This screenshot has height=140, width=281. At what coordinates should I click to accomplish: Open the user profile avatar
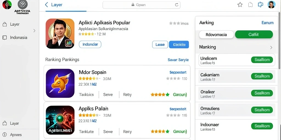[x=271, y=4]
